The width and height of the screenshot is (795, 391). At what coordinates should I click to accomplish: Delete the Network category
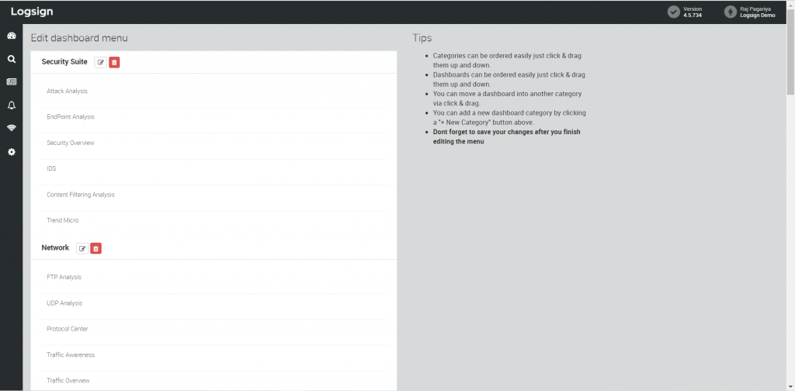95,248
